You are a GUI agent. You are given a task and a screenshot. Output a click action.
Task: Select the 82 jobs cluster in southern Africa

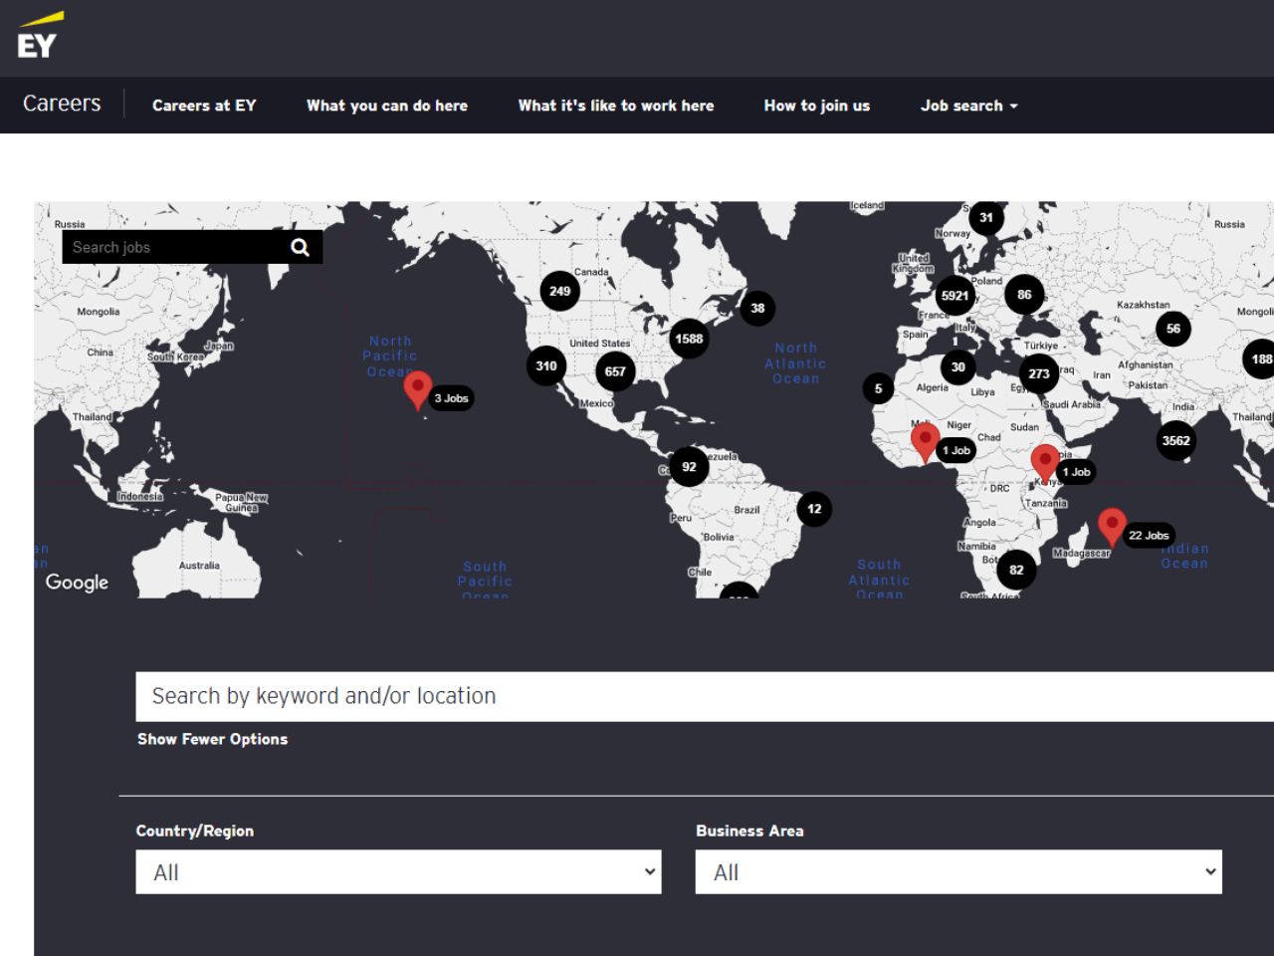pos(1016,570)
